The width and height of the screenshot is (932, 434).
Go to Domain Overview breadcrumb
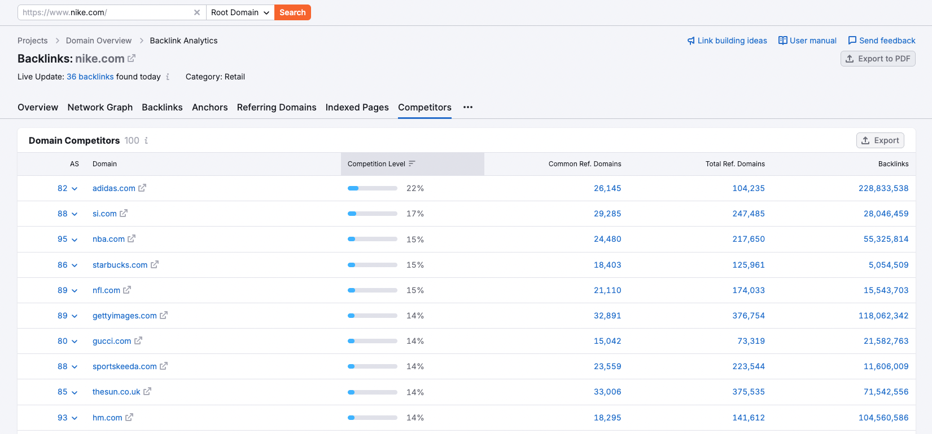coord(99,41)
